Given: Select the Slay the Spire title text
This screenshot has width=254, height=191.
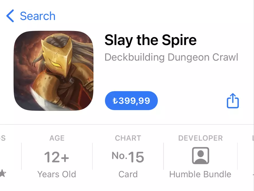Looking at the screenshot, I should 151,40.
